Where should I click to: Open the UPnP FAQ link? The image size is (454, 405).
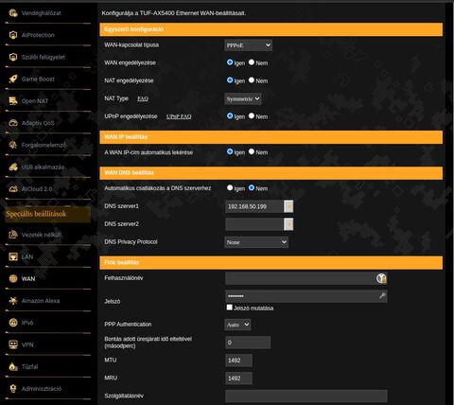tap(179, 116)
